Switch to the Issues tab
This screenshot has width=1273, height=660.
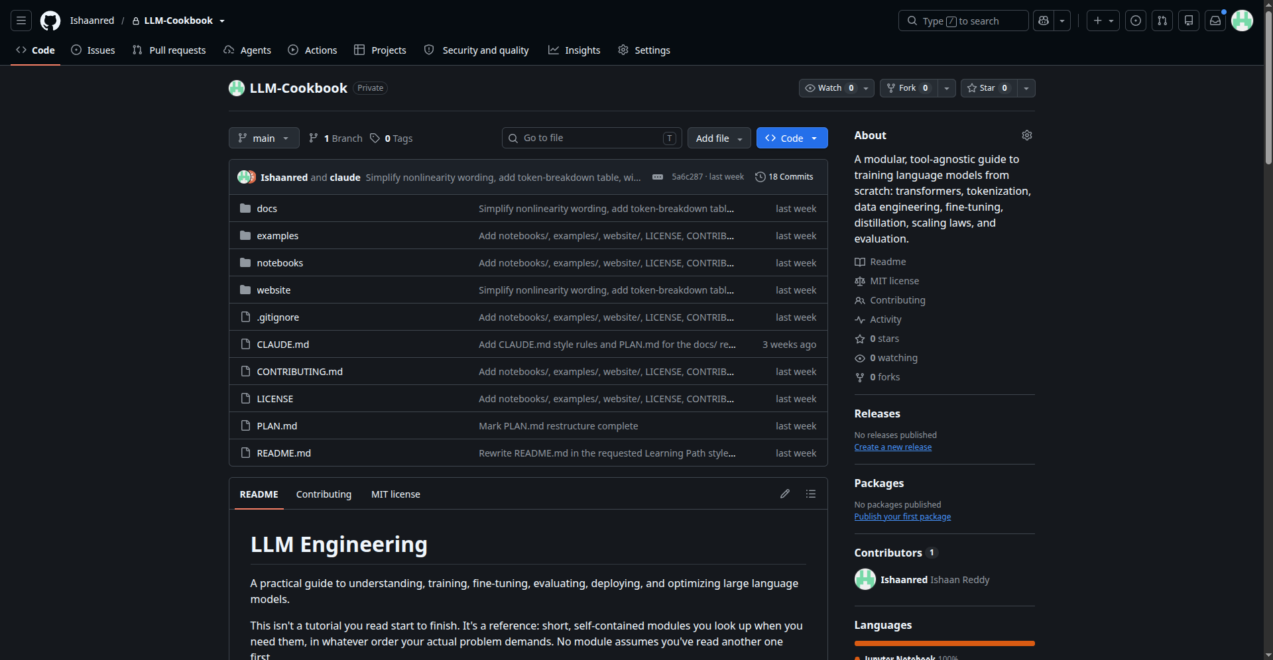pyautogui.click(x=93, y=50)
